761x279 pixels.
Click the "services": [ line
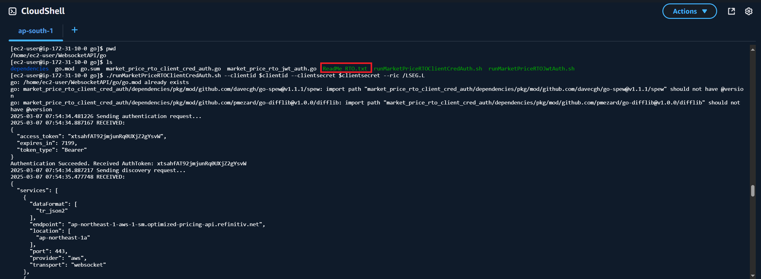click(x=37, y=190)
